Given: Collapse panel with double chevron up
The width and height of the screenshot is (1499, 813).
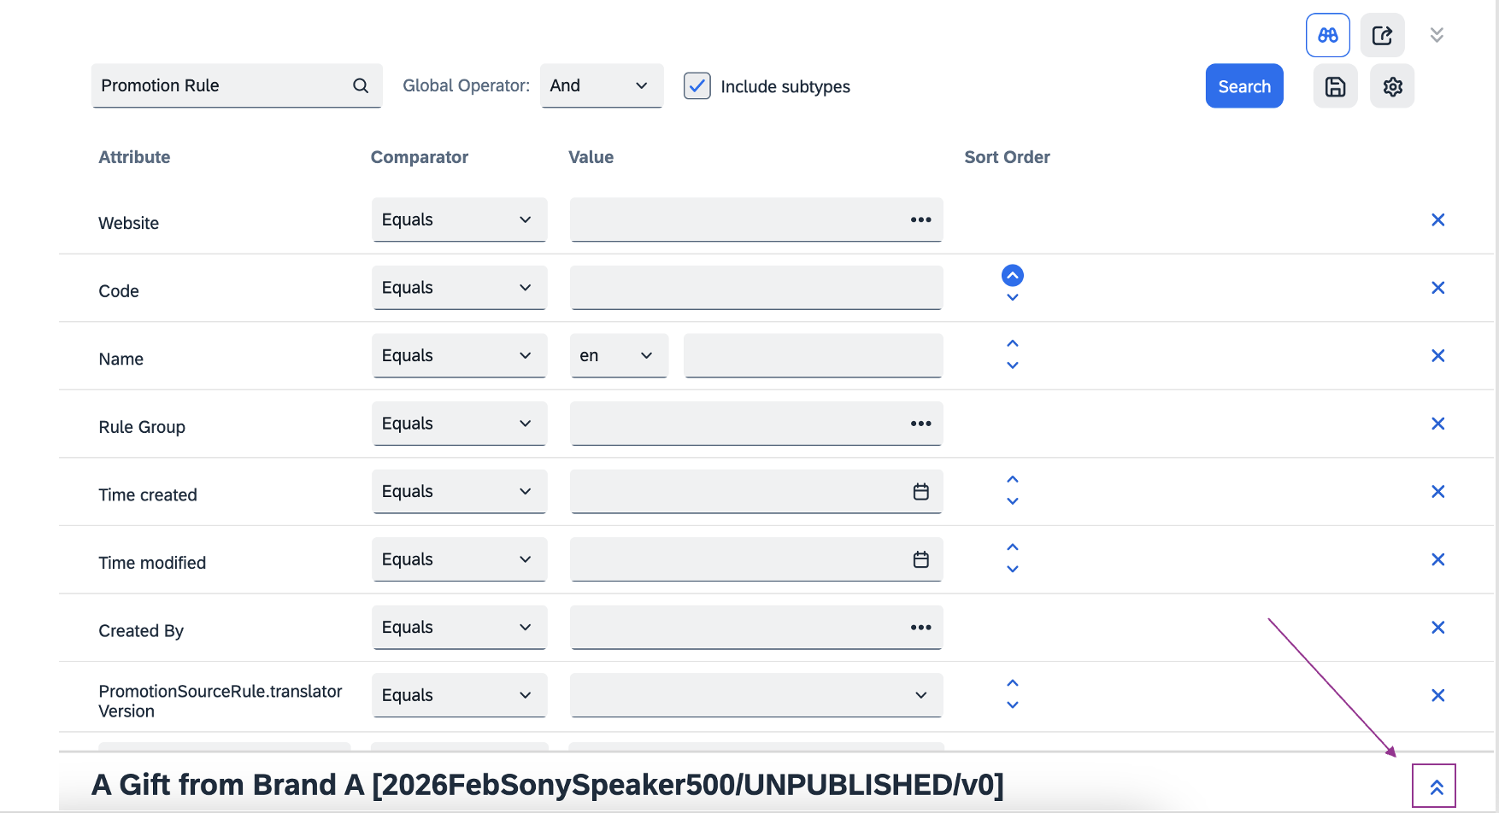Looking at the screenshot, I should tap(1436, 787).
